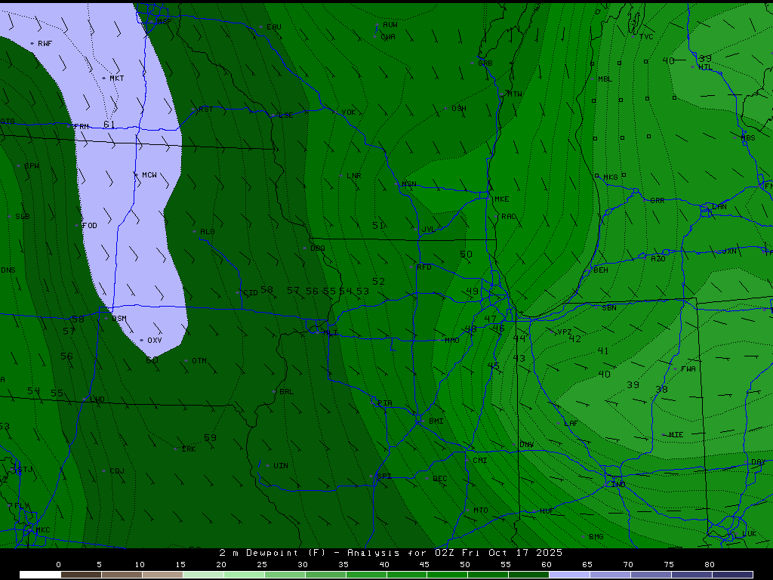This screenshot has width=773, height=580.
Task: Select the VPZ station label
Action: click(565, 332)
